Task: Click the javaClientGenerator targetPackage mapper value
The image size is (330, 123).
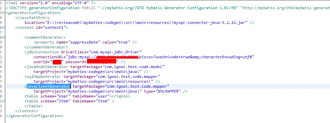Action: (137, 86)
